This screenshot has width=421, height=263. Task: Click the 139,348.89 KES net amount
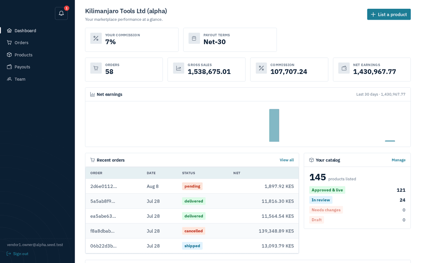276,231
